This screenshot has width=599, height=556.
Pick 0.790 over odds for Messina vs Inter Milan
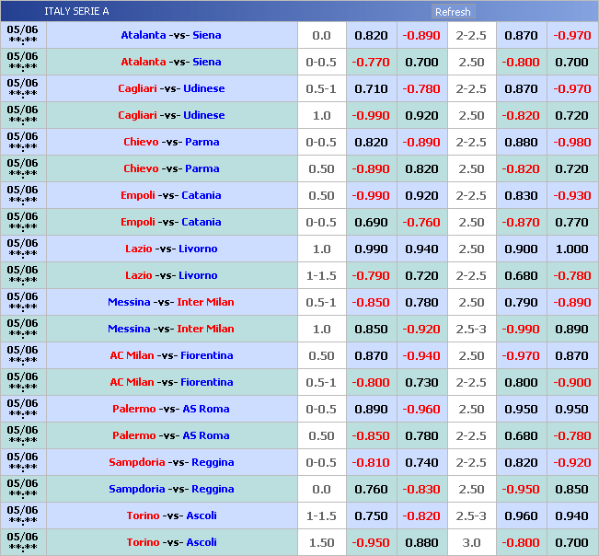(521, 302)
